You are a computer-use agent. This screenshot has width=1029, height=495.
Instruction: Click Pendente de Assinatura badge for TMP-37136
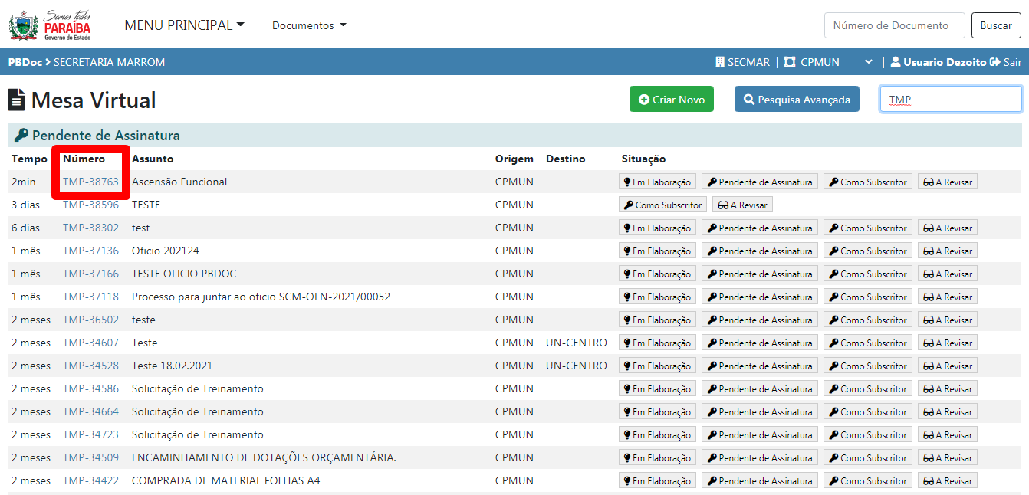click(x=759, y=251)
